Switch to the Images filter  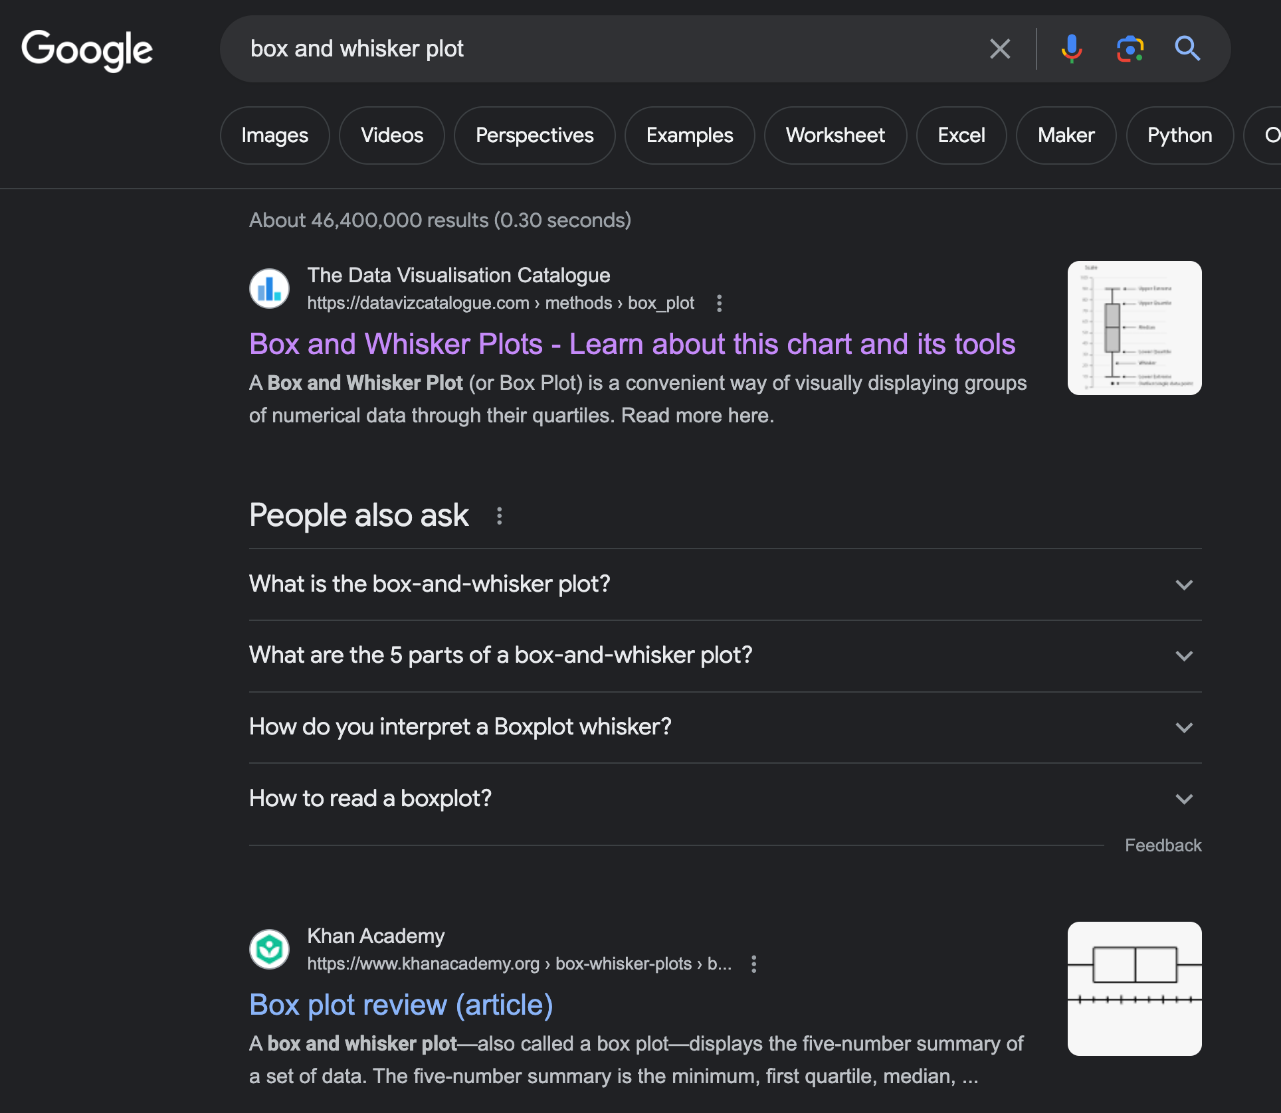[274, 135]
